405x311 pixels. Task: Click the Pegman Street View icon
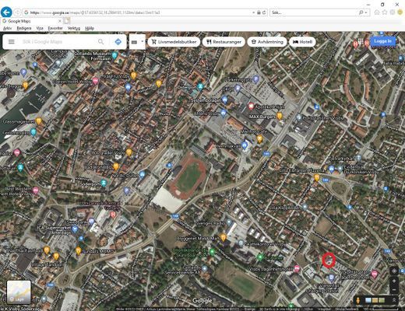point(358,300)
